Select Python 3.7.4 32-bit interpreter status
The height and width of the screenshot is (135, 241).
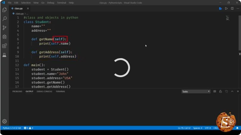[12, 128]
